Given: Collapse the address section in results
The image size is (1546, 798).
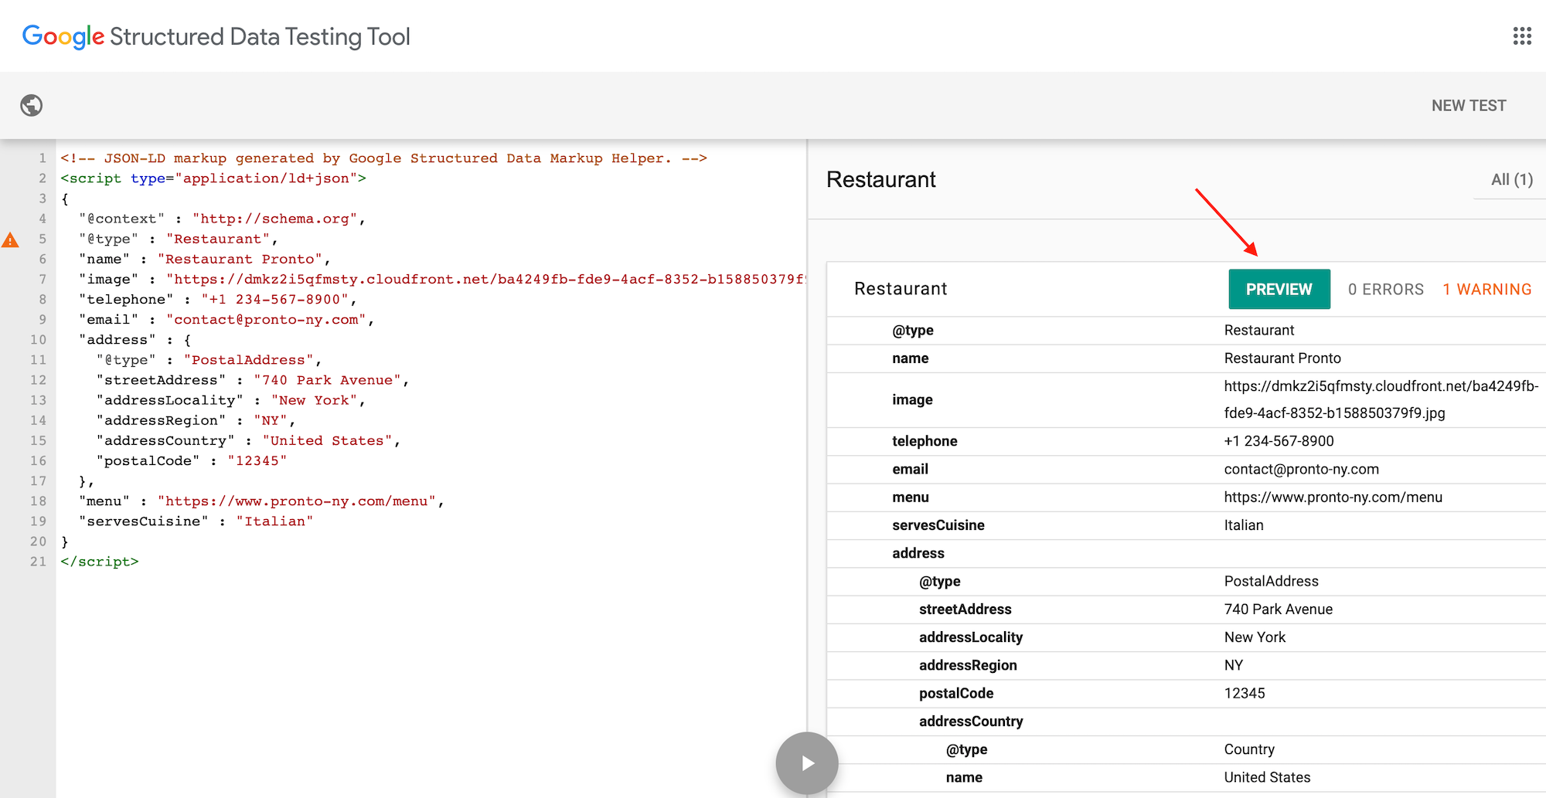Looking at the screenshot, I should pos(918,553).
